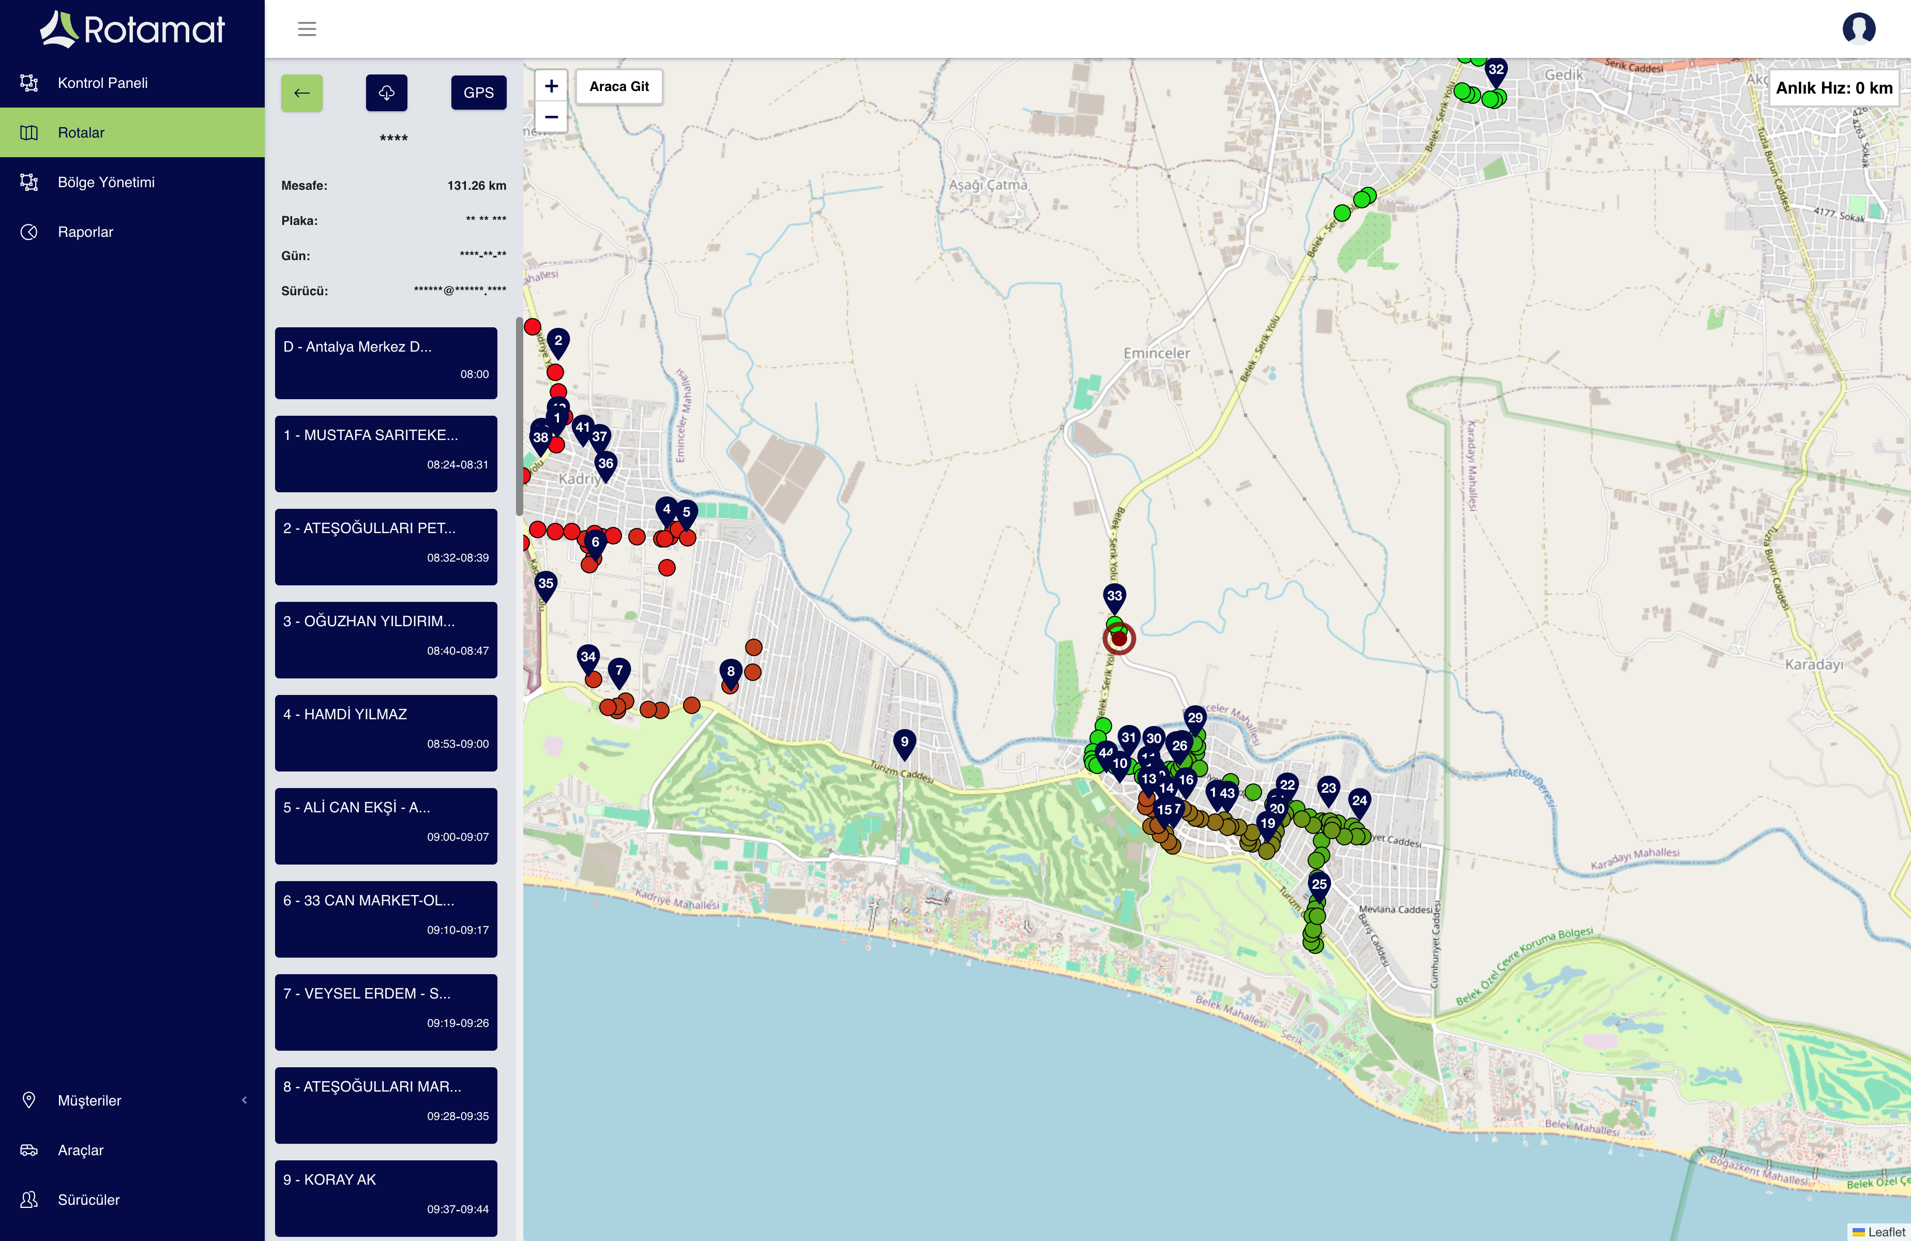Click the Araçlar vehicle icon
The width and height of the screenshot is (1911, 1241).
(x=29, y=1150)
